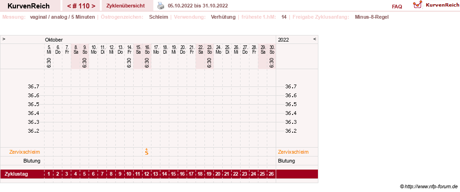Click the Oktober month label
This screenshot has width=460, height=192.
pyautogui.click(x=53, y=40)
